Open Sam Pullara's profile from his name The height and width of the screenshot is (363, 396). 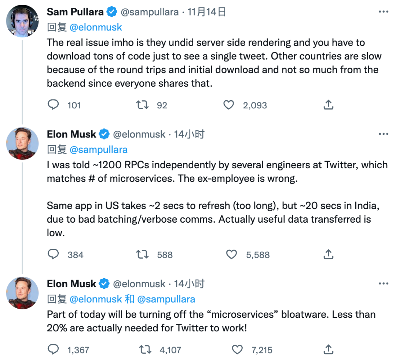click(75, 12)
